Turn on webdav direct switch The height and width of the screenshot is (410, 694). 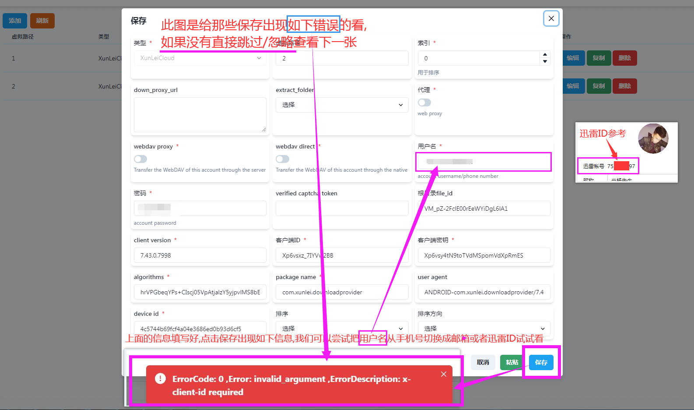pos(282,159)
